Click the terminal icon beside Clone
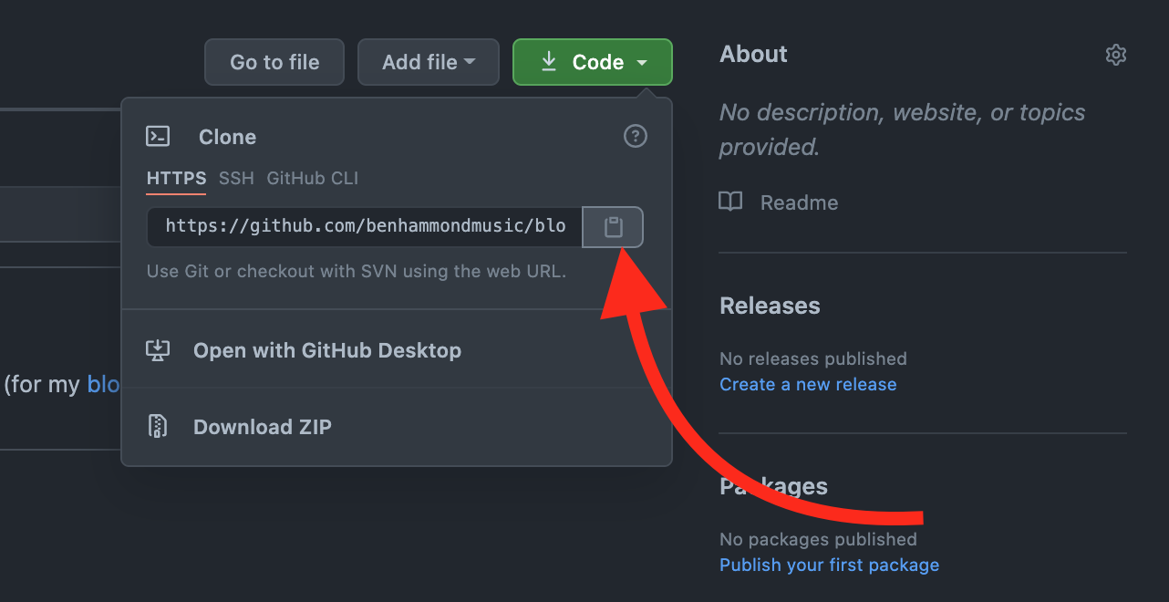Screen dimensions: 1169x602 (x=158, y=137)
